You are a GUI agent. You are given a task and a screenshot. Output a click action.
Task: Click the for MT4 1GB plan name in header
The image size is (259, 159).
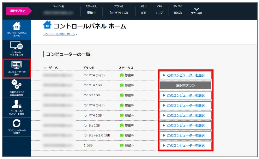[x=119, y=13]
